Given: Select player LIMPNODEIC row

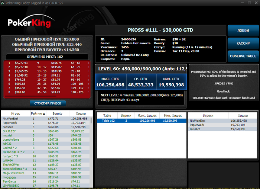Looking at the screenshot, I should 45,186.
